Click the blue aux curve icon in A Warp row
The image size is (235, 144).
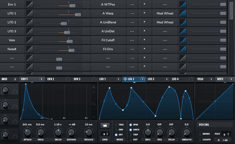pos(183,13)
